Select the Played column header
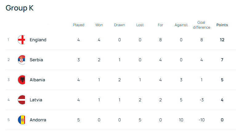 [x=79, y=25]
